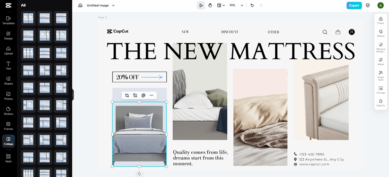389x177 pixels.
Task: Click the NEW menu item on canvas
Action: (185, 32)
